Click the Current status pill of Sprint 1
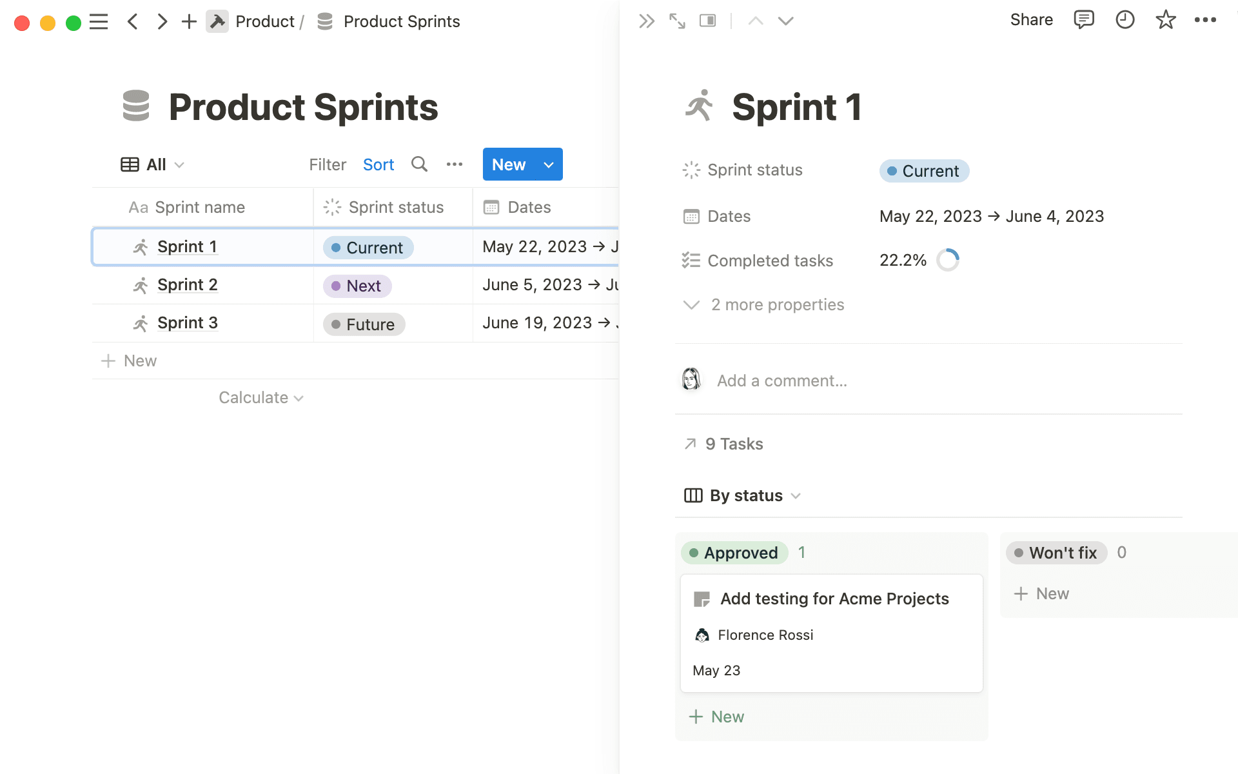The image size is (1238, 774). (x=368, y=247)
